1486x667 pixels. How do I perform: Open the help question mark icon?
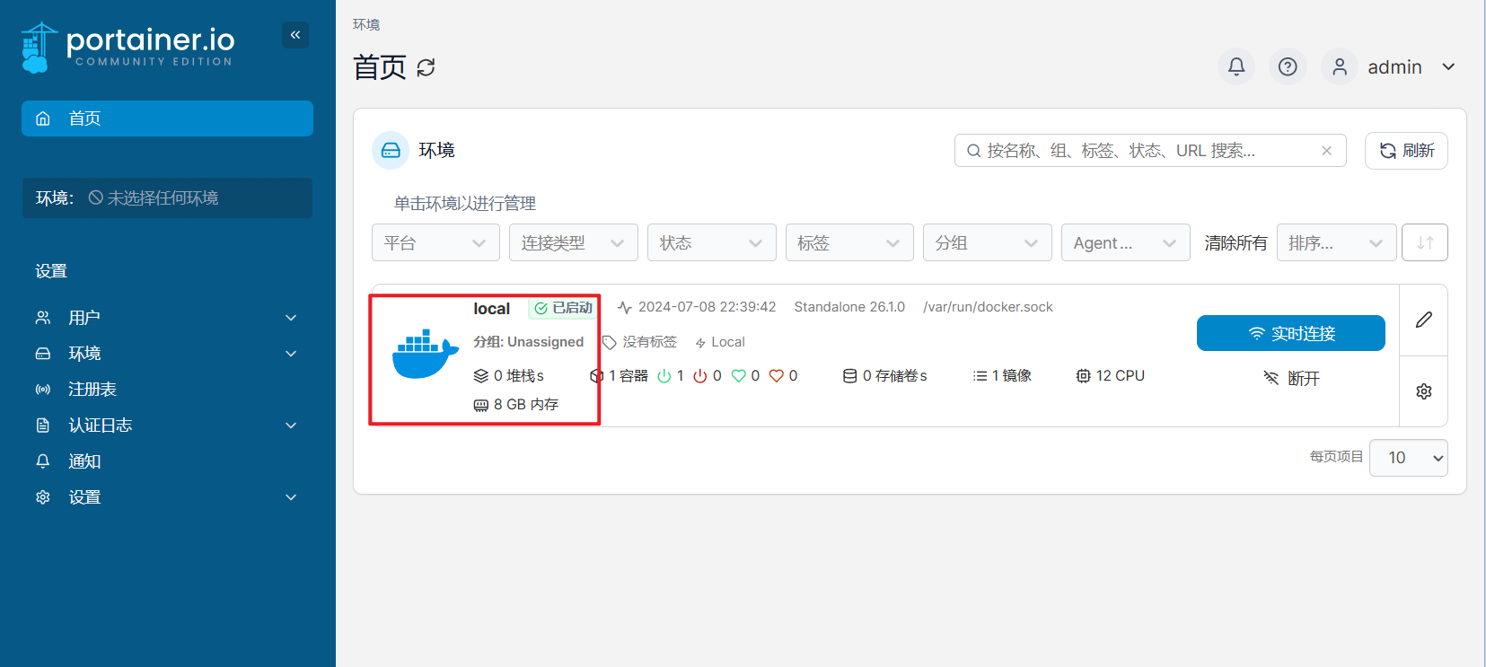[x=1288, y=66]
